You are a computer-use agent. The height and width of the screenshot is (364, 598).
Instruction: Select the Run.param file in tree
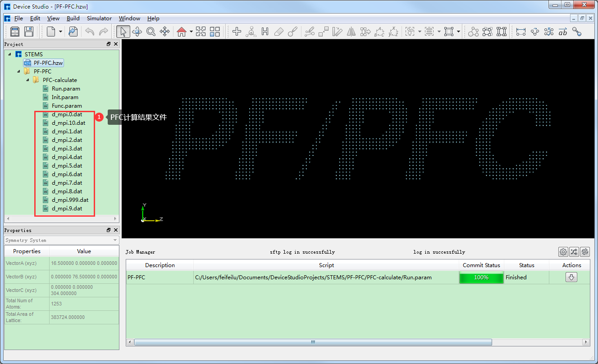[x=65, y=89]
